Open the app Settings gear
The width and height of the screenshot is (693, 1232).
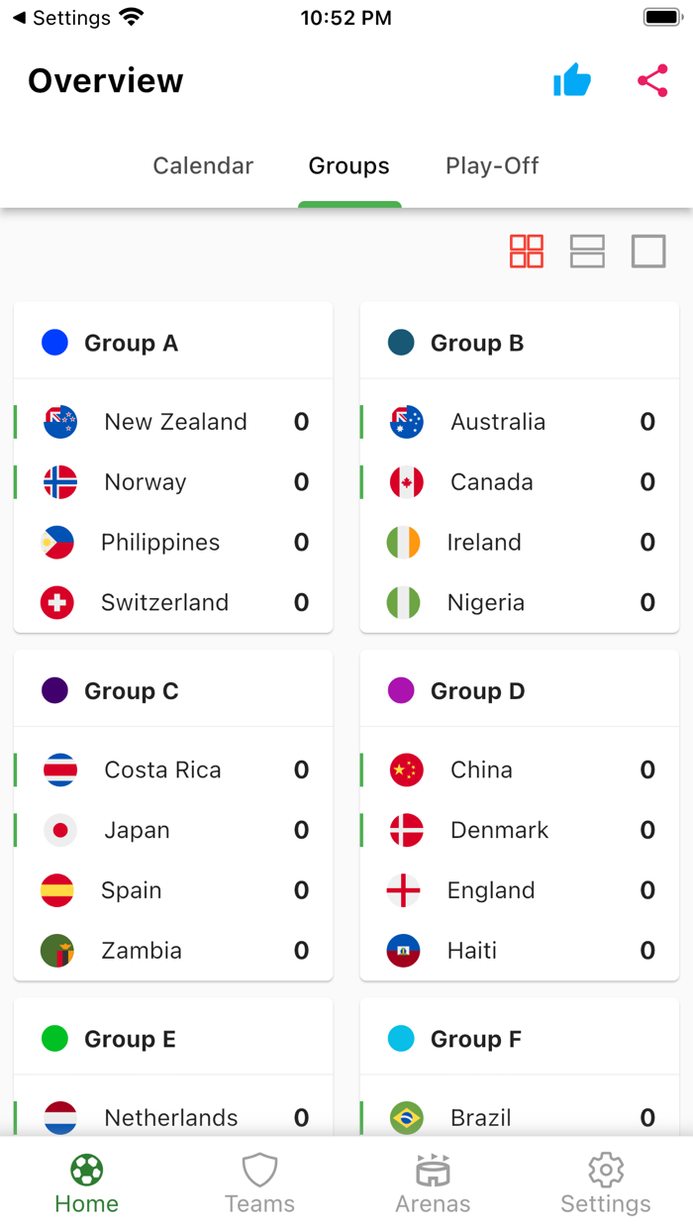pyautogui.click(x=606, y=1181)
